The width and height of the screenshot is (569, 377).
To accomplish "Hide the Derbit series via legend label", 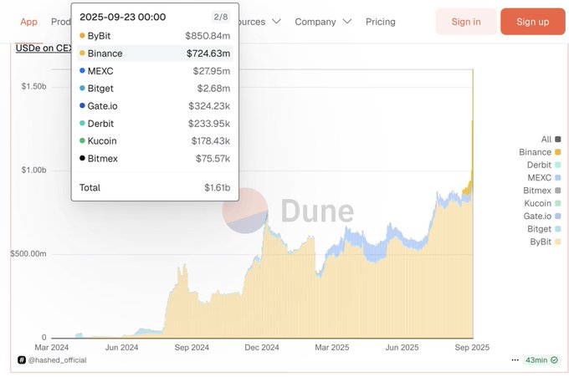I will tap(539, 165).
